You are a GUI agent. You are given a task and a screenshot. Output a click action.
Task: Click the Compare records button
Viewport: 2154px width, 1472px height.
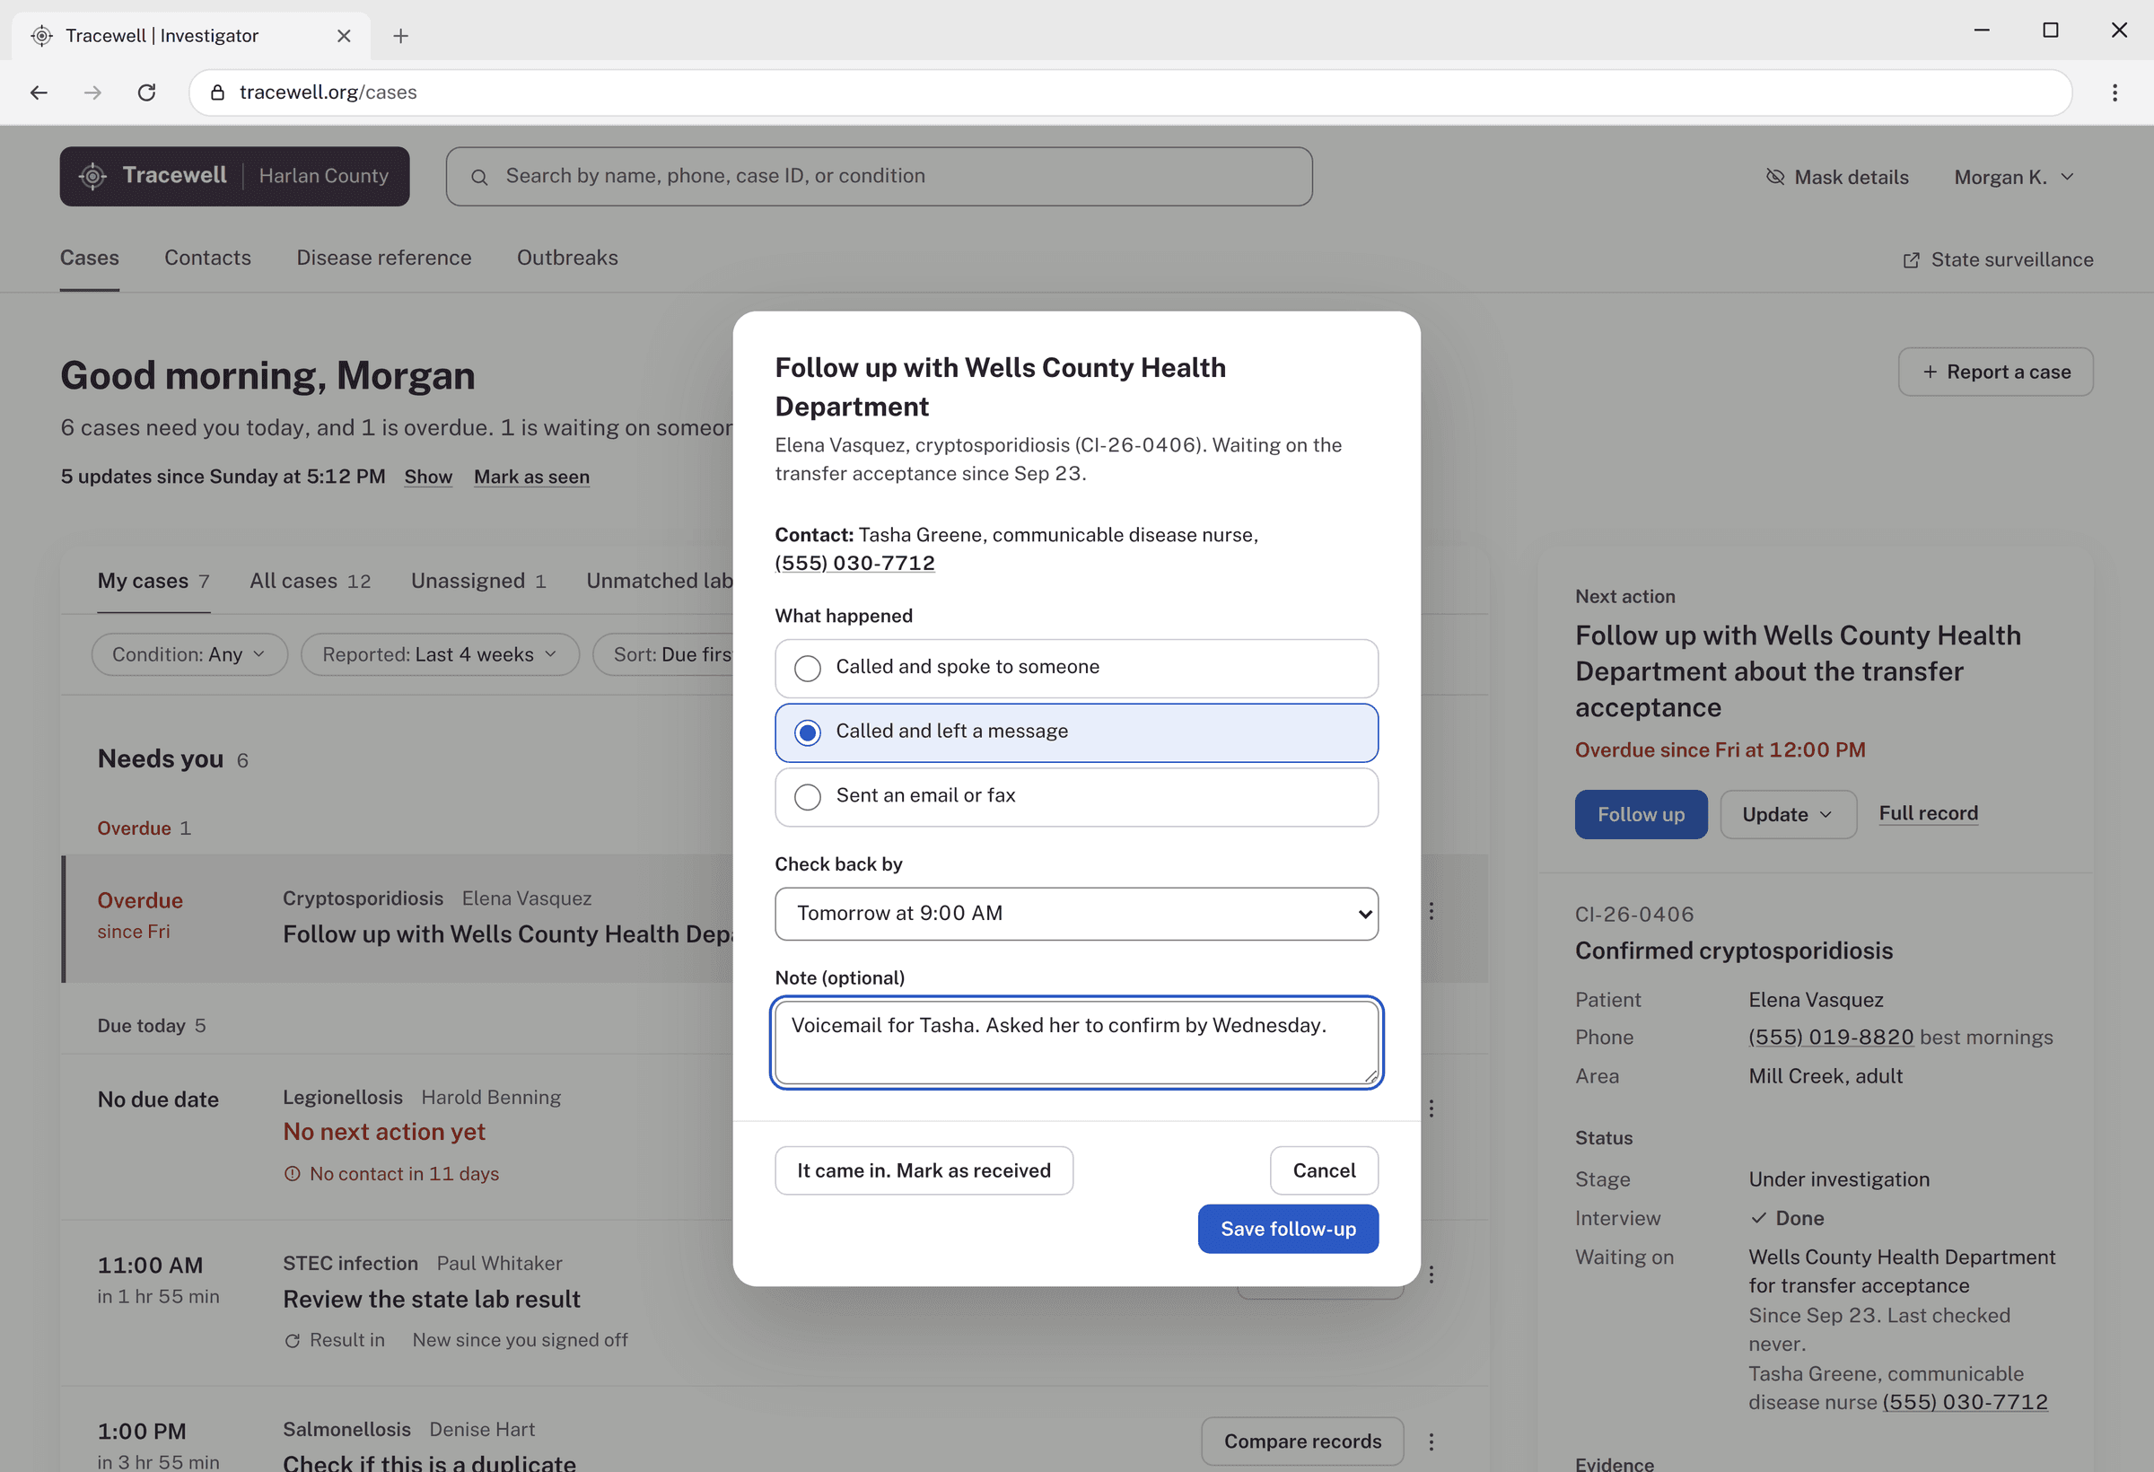[x=1302, y=1441]
